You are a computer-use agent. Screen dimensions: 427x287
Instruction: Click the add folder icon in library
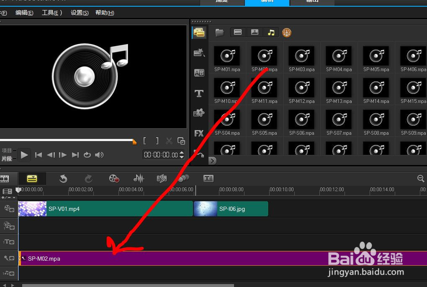(x=219, y=33)
